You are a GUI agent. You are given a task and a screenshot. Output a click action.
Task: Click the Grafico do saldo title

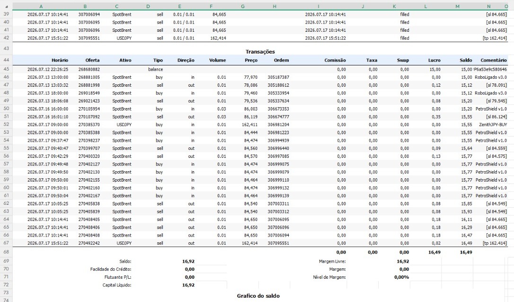(x=258, y=296)
